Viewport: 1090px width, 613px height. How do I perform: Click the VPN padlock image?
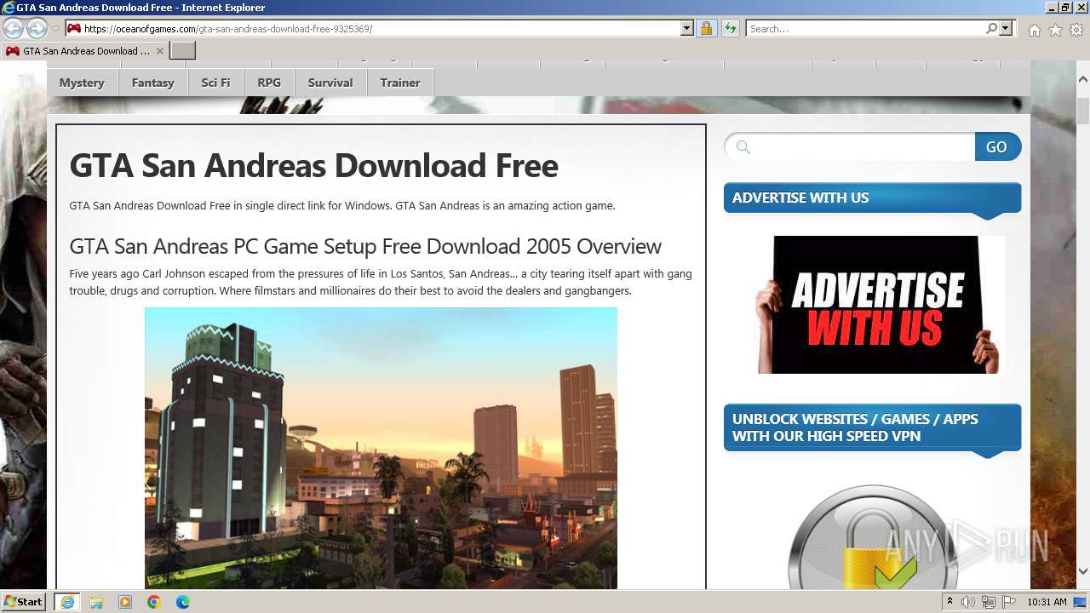pyautogui.click(x=873, y=537)
